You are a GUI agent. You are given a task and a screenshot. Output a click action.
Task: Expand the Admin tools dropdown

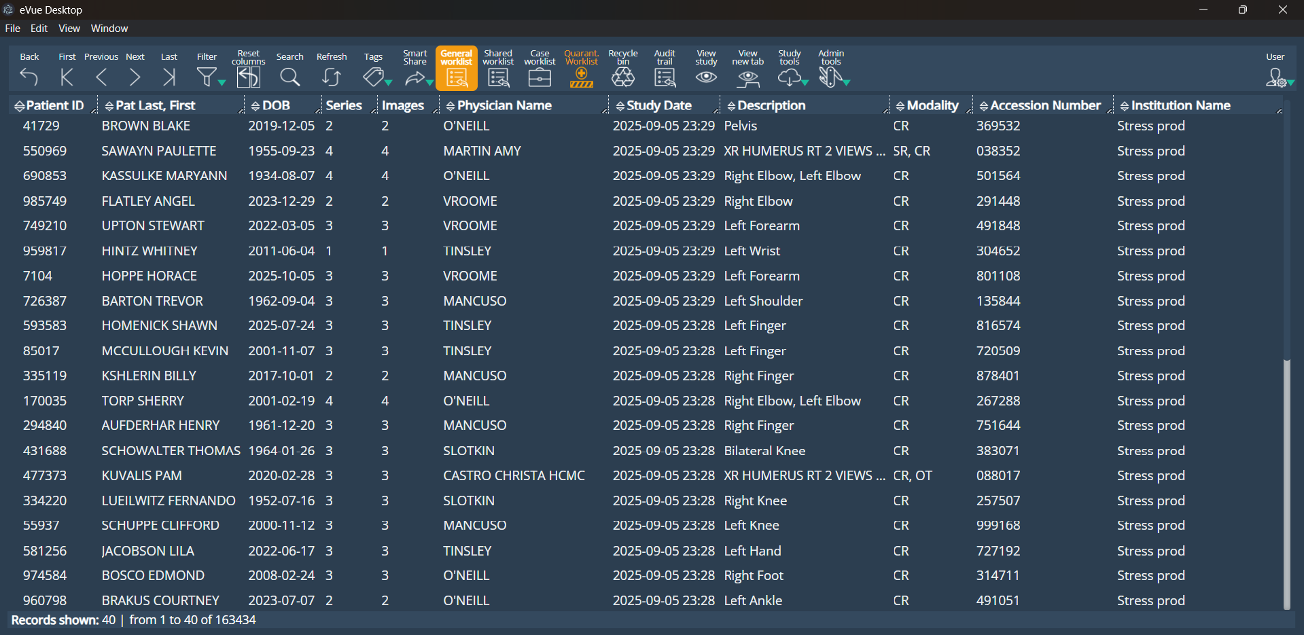846,82
